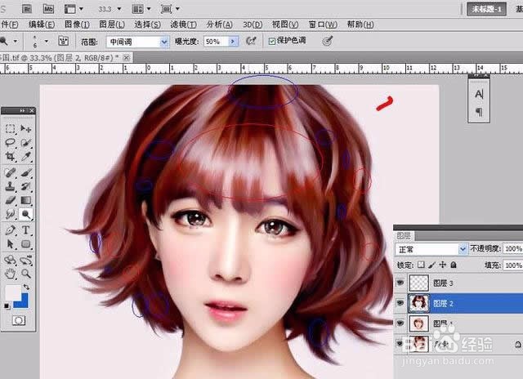Hide 图层 2 via eye icon
This screenshot has width=523, height=379.
pos(400,303)
